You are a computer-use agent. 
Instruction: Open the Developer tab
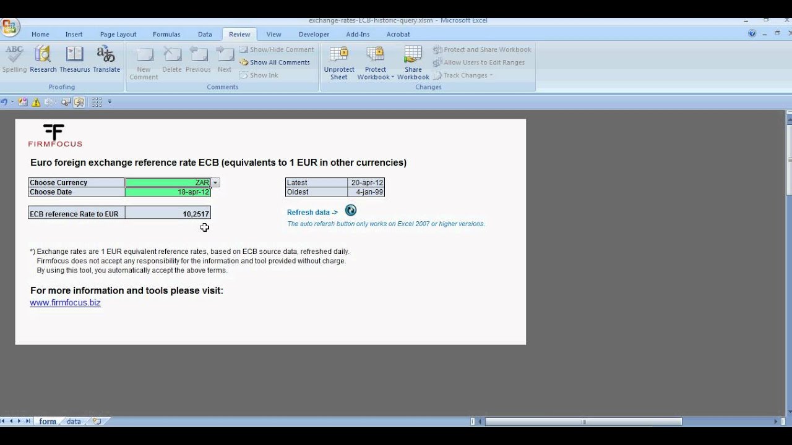coord(314,35)
